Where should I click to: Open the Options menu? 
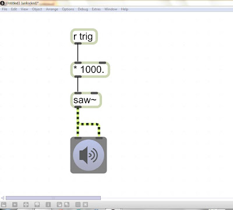[x=68, y=9]
